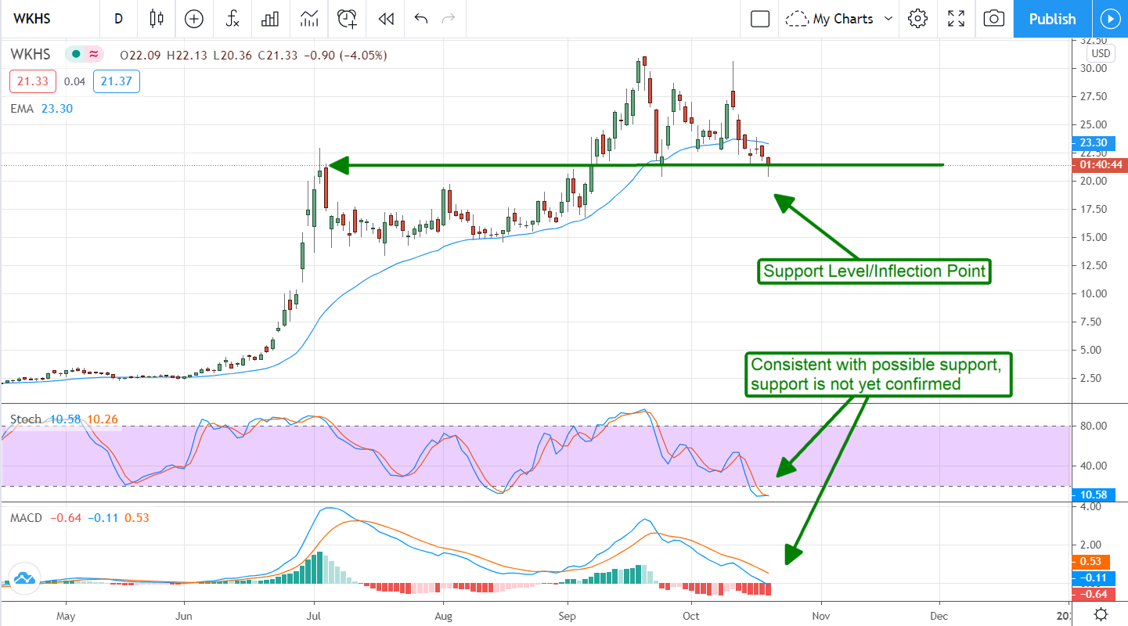Open the USD currency selector

point(1100,54)
